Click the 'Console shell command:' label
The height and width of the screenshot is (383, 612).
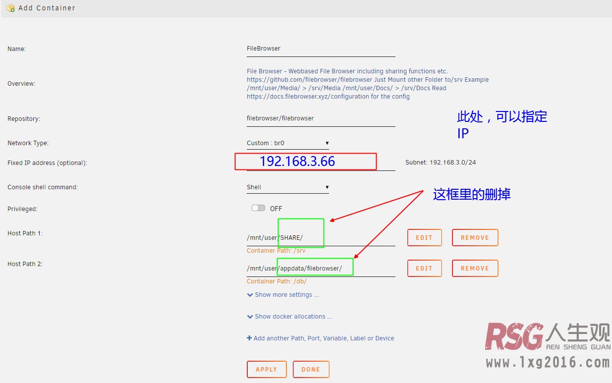43,187
